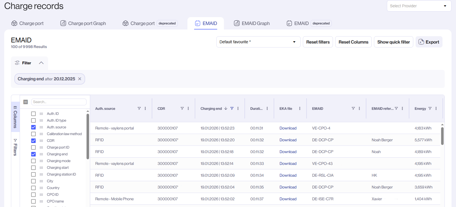Switch to the Charge port tab
Screen dimensions: 456x207
point(28,23)
